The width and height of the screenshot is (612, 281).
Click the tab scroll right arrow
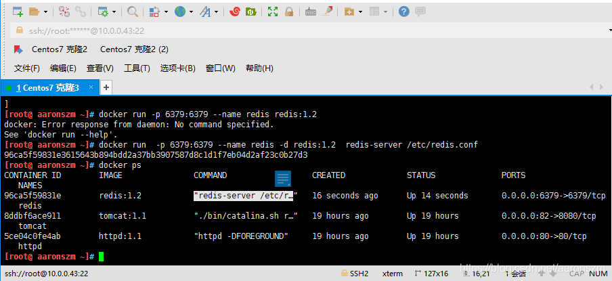[603, 87]
